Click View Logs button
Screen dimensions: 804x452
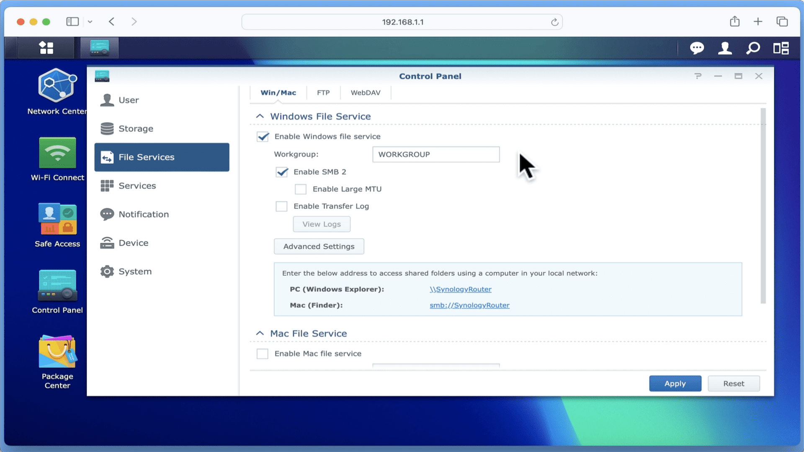coord(322,224)
